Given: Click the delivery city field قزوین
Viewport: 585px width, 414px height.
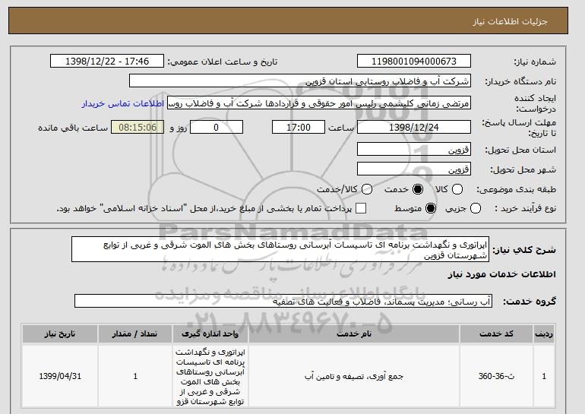Looking at the screenshot, I should tap(414, 169).
